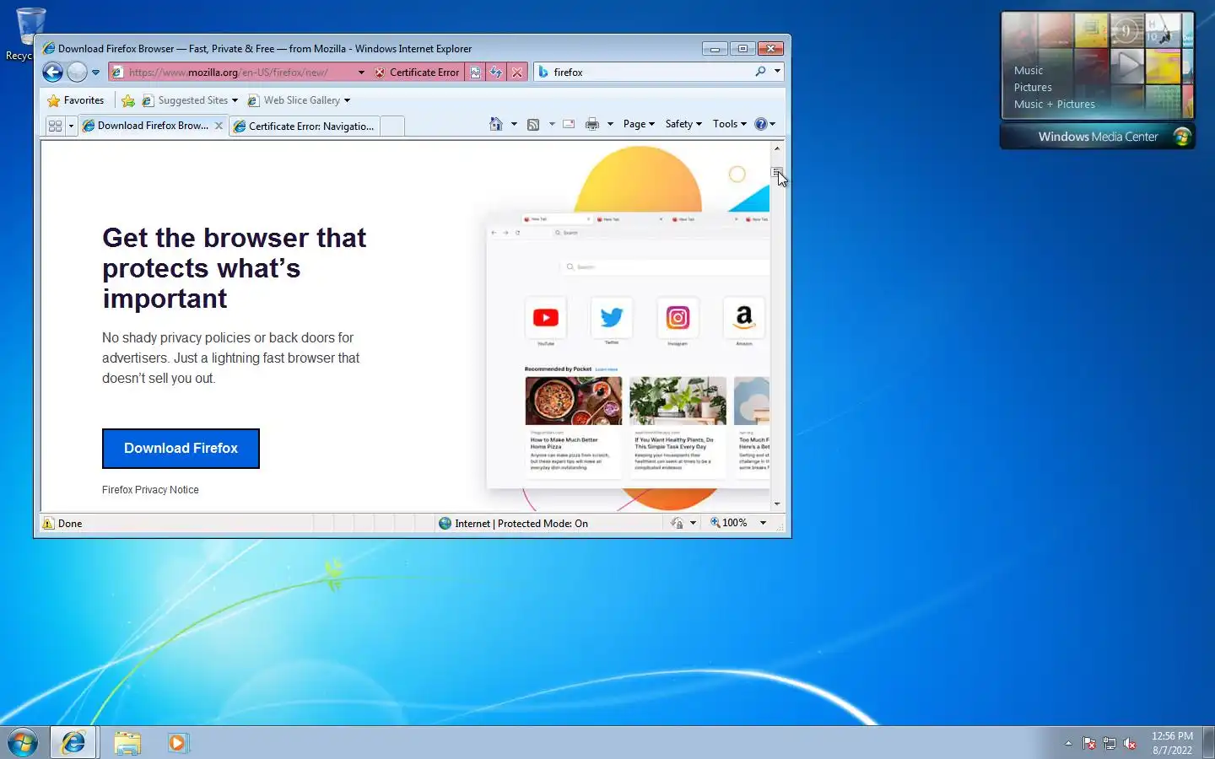Click the Forward navigation arrow

[x=77, y=73]
